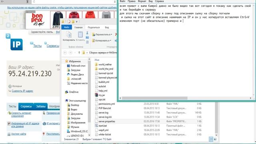This screenshot has width=256, height=144.
Task: Open the Правка menu in Notepad
Action: tap(132, 1)
